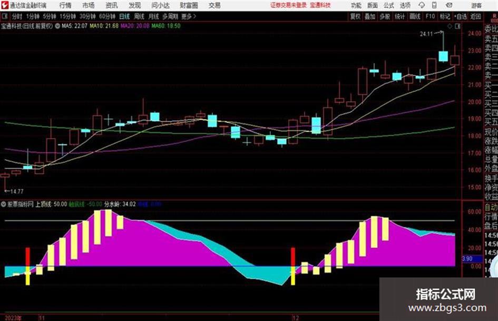Image resolution: width=498 pixels, height=321 pixels.
Task: Expand dropdown circle beside 宝通科技 chart title
Action: click(57, 26)
